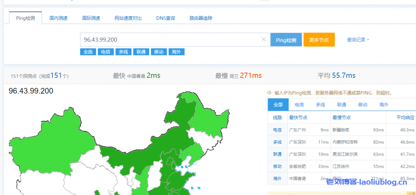
Task: Toggle the 电信 filter tag
Action: coord(106,52)
